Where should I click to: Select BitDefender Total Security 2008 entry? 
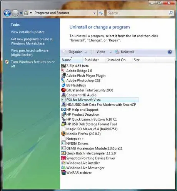90,90
